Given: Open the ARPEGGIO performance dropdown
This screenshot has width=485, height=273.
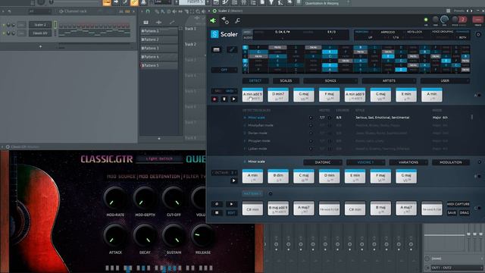Looking at the screenshot, I should [x=387, y=32].
